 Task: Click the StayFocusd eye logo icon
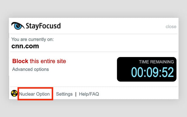click(x=18, y=26)
